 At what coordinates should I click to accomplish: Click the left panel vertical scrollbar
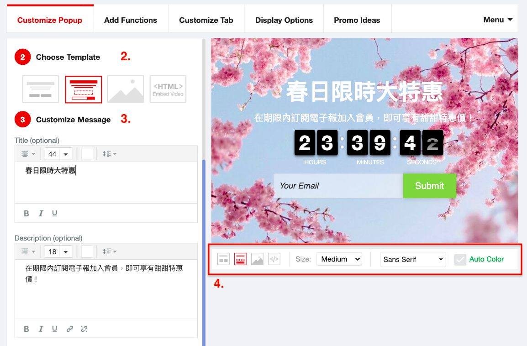(x=204, y=252)
